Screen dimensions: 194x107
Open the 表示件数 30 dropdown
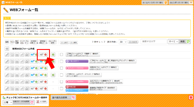point(123,42)
